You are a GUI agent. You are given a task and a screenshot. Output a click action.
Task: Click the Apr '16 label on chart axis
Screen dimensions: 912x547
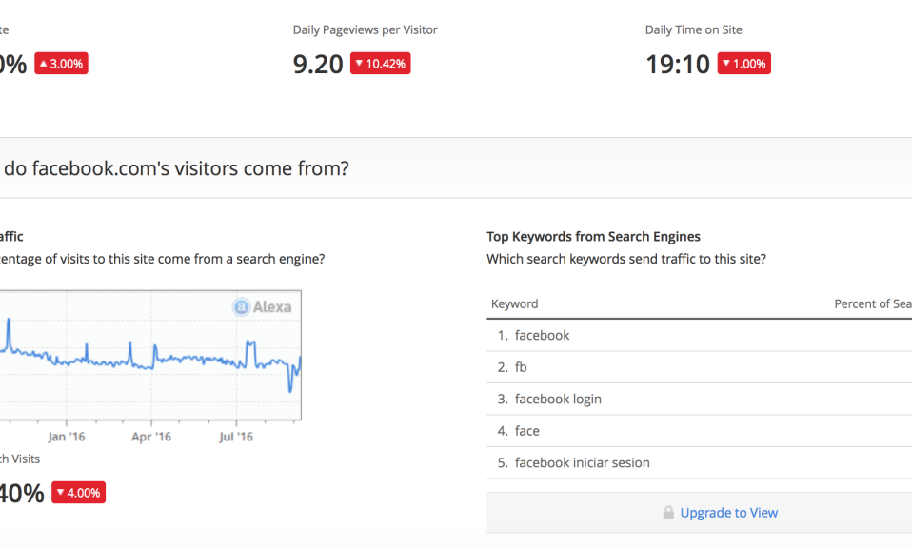click(151, 437)
